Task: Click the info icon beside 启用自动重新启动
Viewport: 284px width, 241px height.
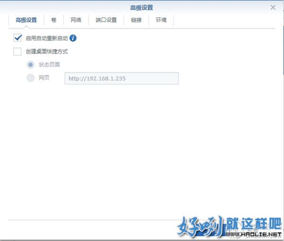Action: pos(73,38)
